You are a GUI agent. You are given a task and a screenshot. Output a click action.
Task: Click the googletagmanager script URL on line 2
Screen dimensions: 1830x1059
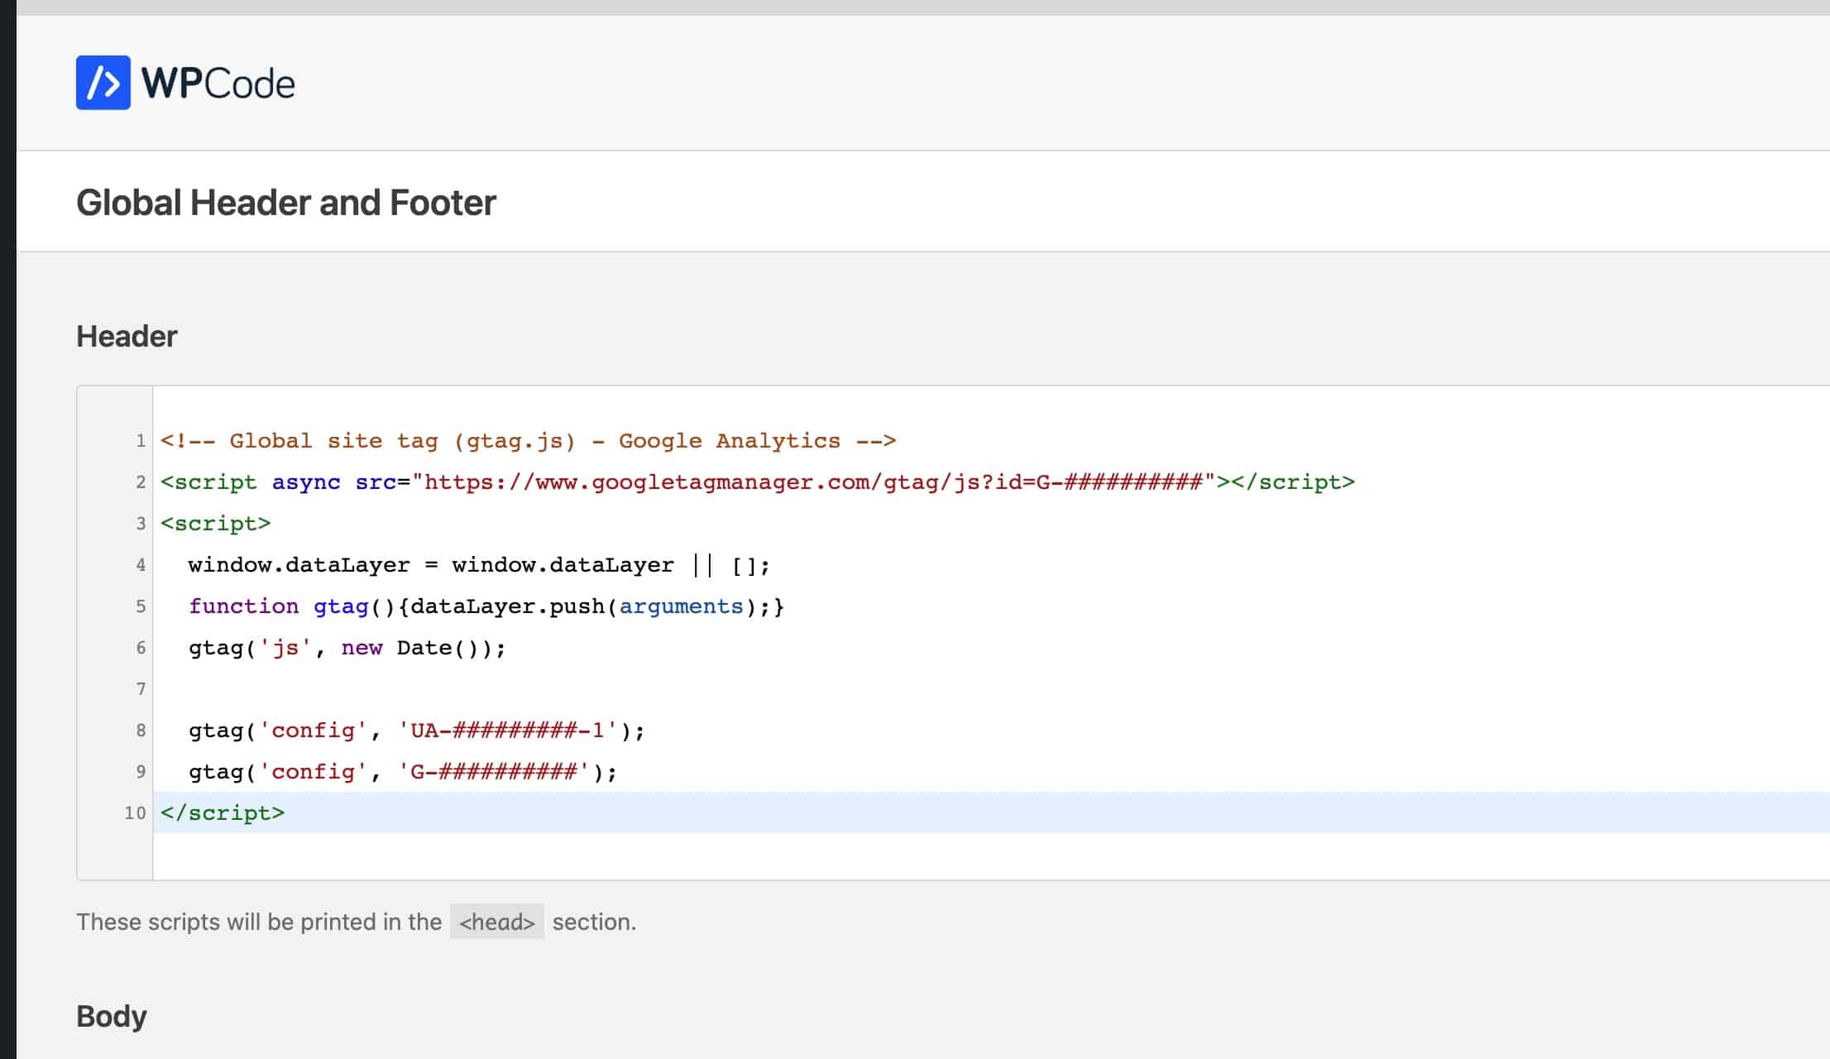814,482
